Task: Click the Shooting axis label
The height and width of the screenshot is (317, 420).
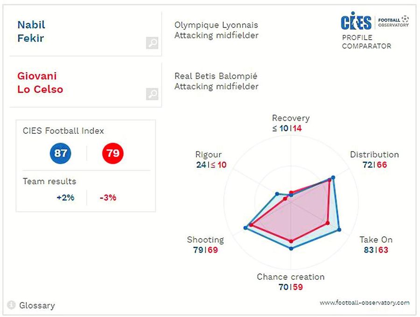Action: tap(205, 240)
